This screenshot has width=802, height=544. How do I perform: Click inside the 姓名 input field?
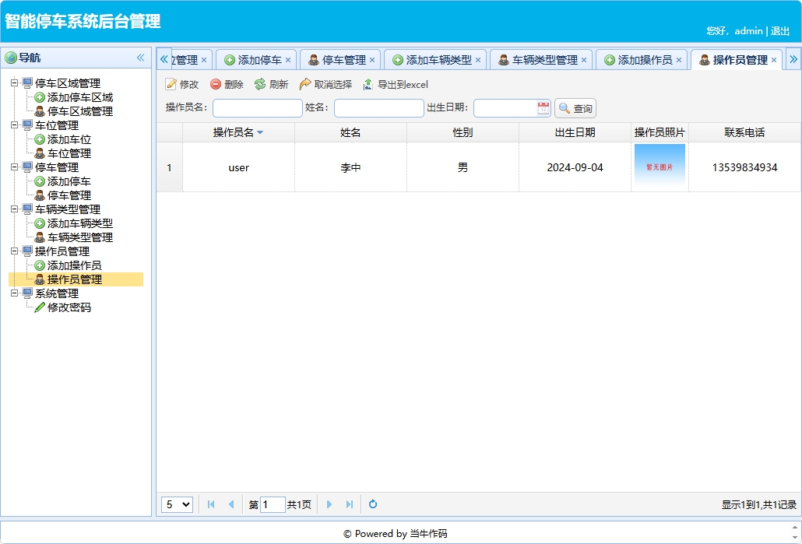(378, 108)
